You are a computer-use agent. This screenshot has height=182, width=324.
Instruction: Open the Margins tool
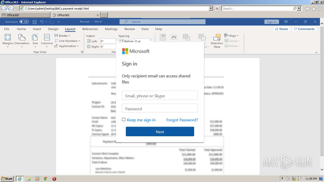(x=8, y=41)
